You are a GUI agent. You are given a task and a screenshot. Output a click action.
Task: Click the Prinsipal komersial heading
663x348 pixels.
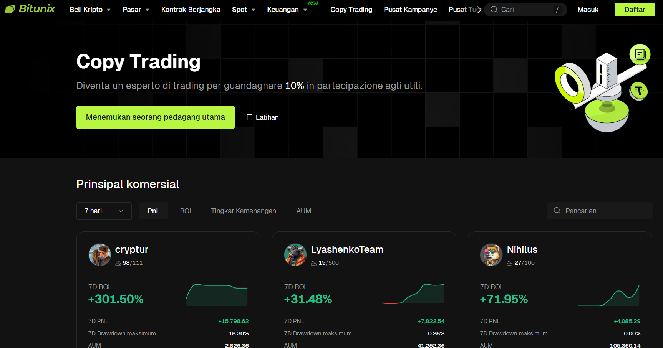pos(128,184)
